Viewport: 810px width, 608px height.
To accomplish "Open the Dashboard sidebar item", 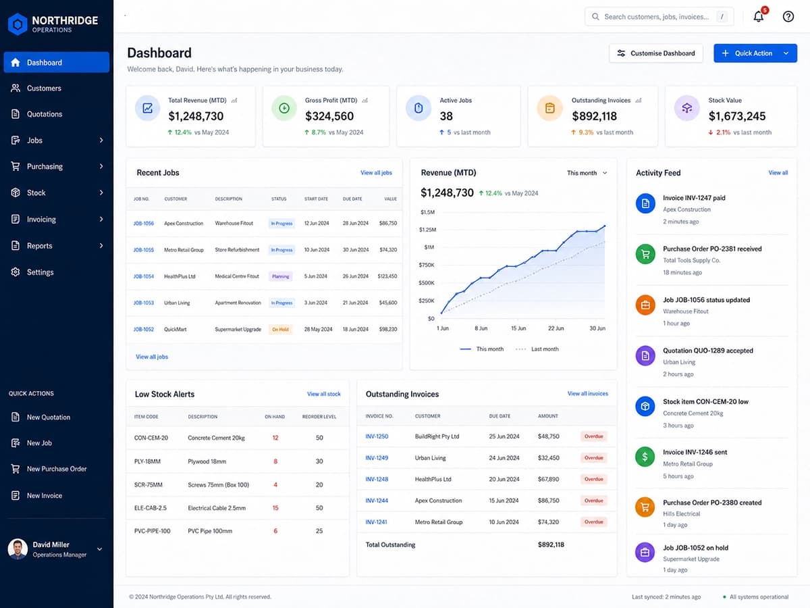I will pos(57,62).
